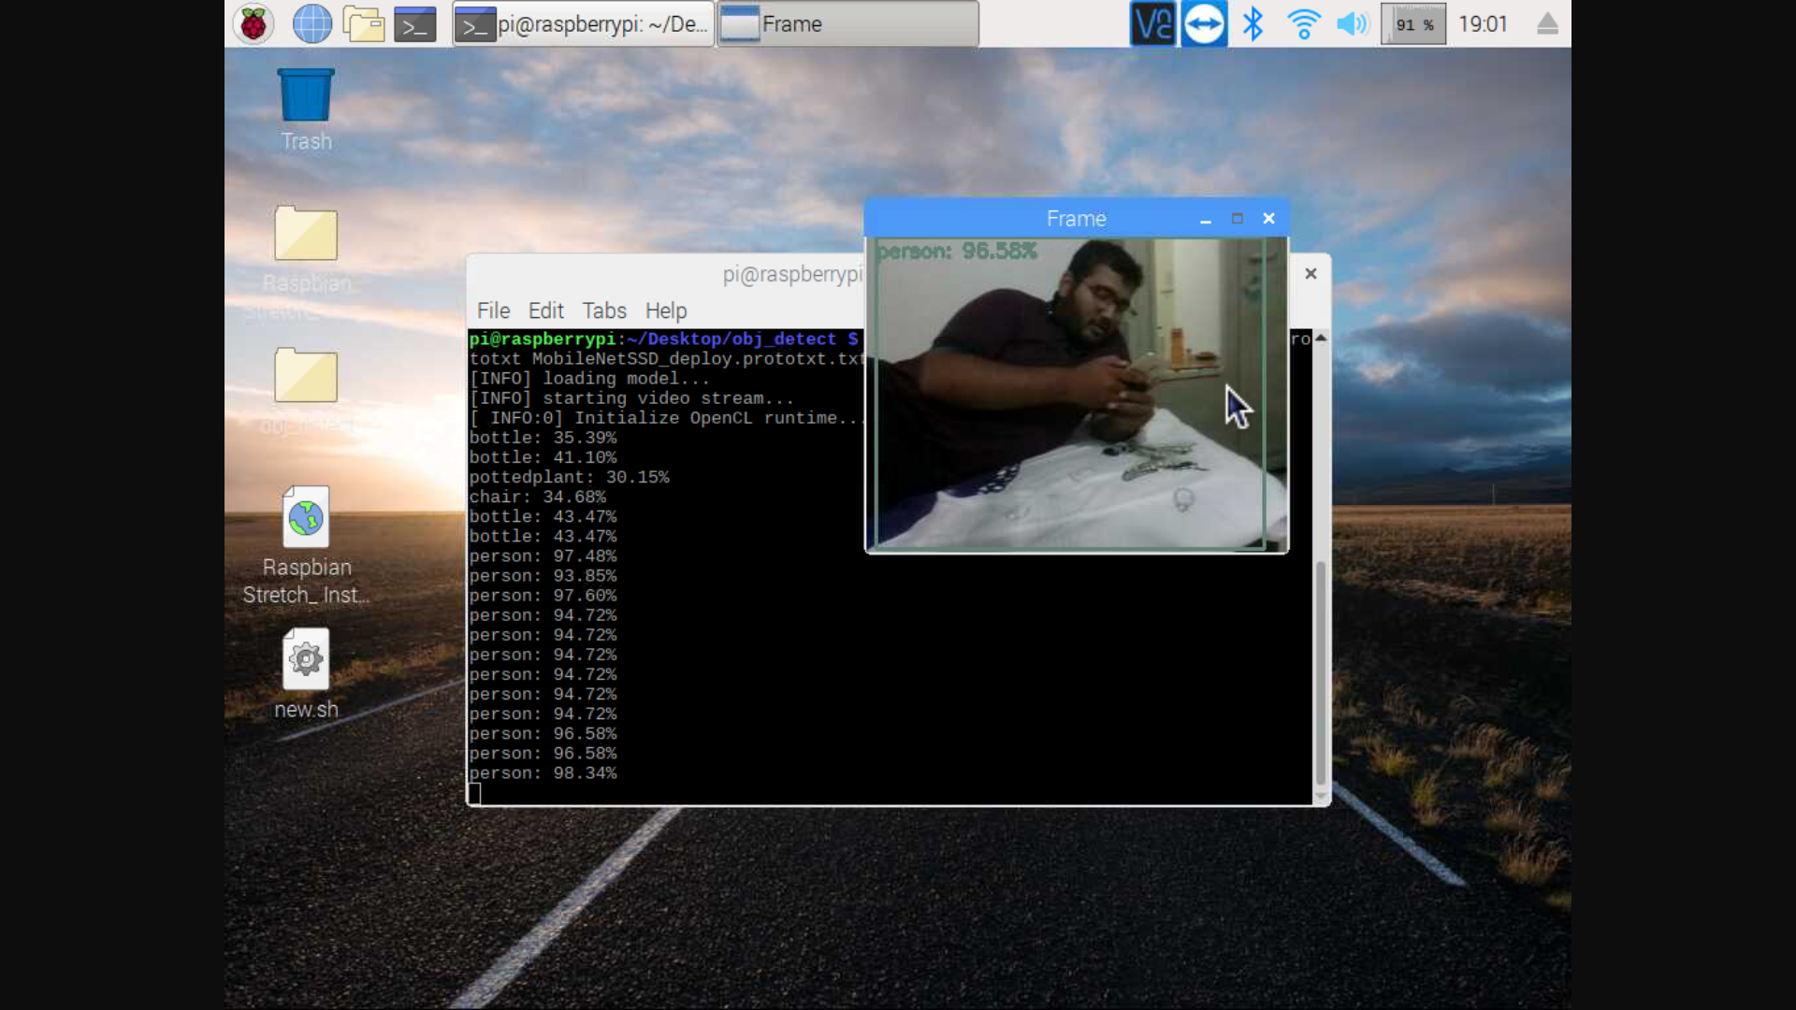Open the terminal File menu

493,310
